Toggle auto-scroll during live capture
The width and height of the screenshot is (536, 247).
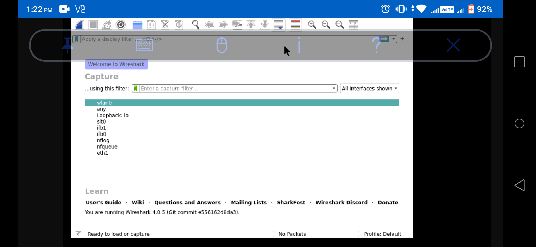[x=279, y=25]
